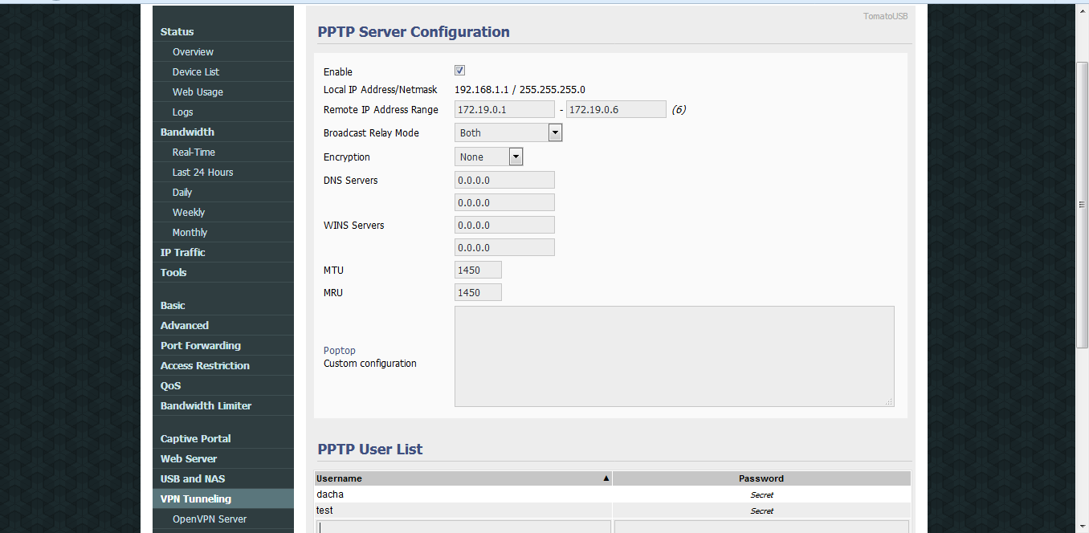Viewport: 1089px width, 533px height.
Task: View Last 24 Hours bandwidth
Action: click(x=223, y=172)
